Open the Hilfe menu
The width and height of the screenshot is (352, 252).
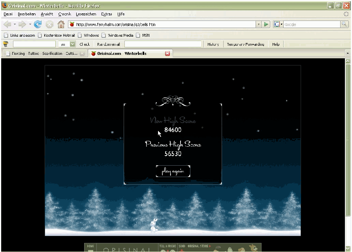coord(121,14)
